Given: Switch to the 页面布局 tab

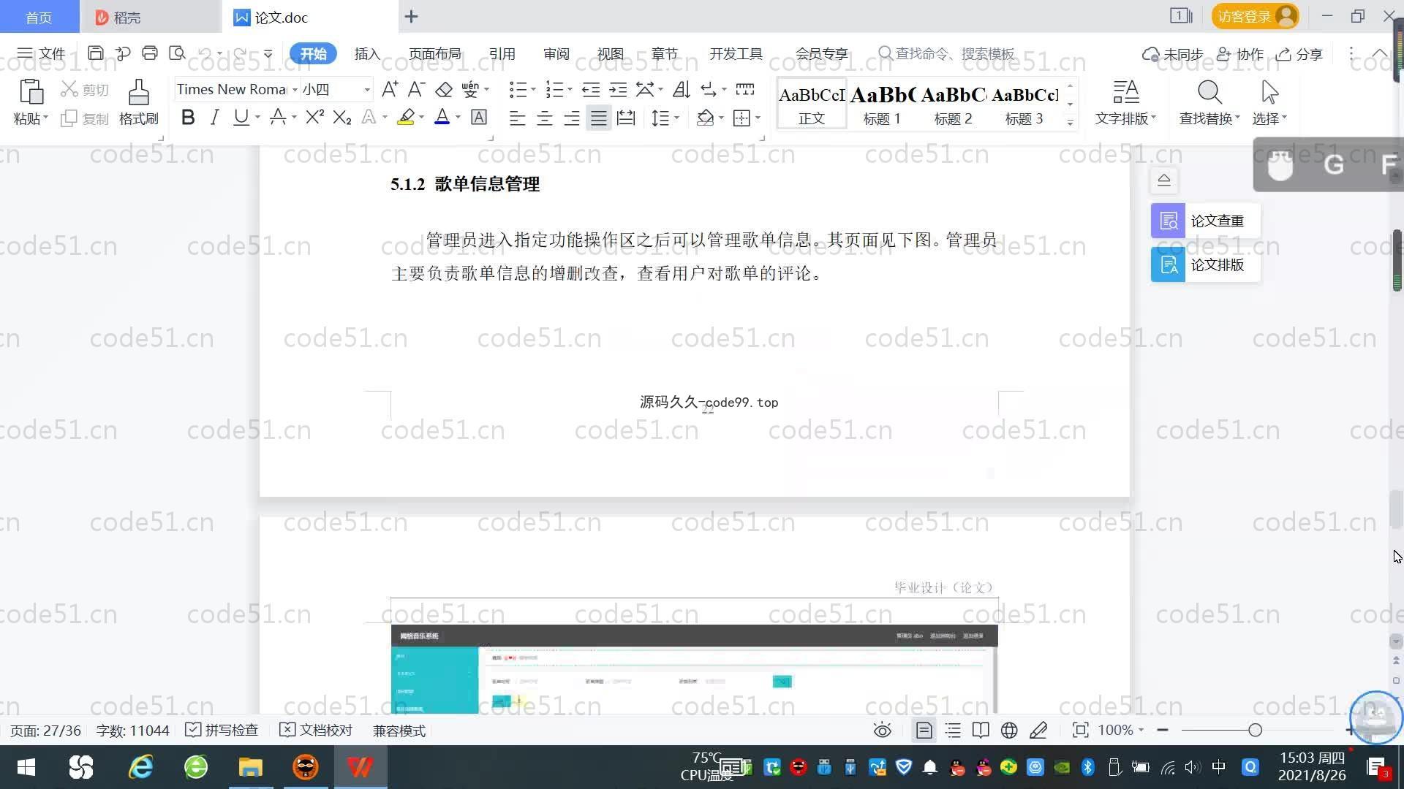Looking at the screenshot, I should click(x=434, y=53).
